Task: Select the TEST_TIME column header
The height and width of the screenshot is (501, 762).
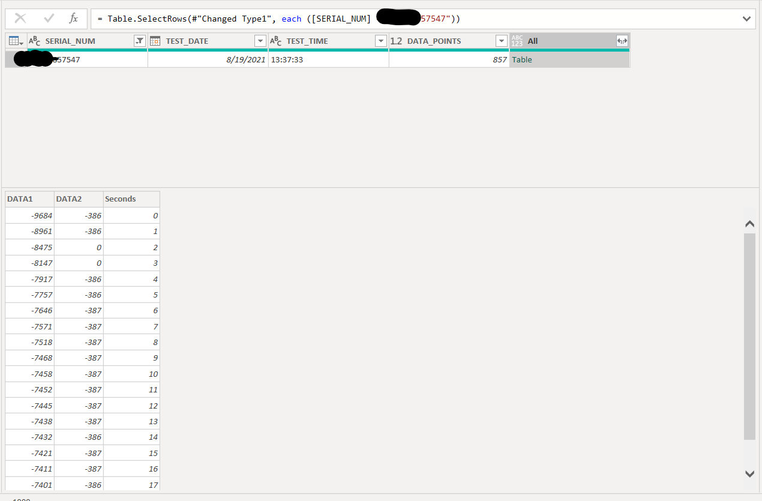Action: (x=329, y=41)
